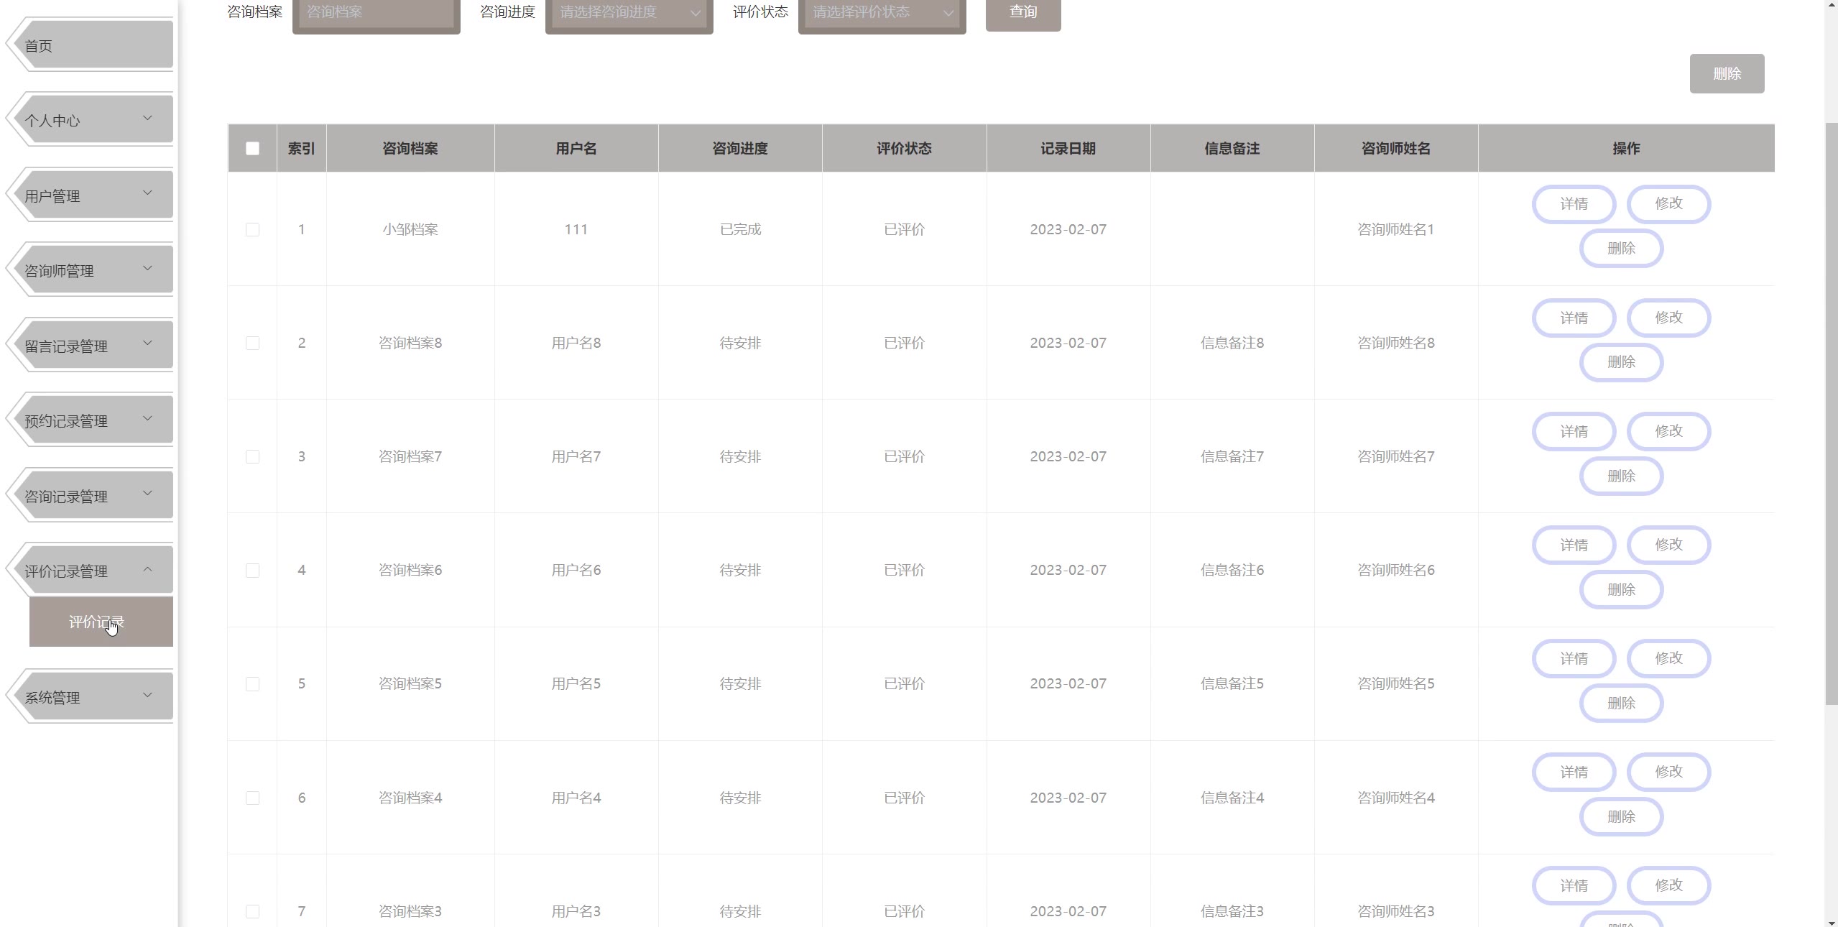Click 修改 for row 1 小邹档案
The image size is (1838, 927).
(1668, 204)
